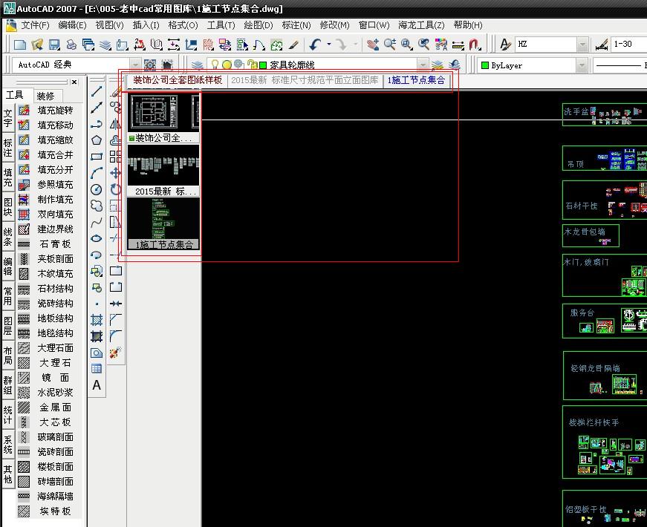Select the Table tool

pyautogui.click(x=97, y=369)
